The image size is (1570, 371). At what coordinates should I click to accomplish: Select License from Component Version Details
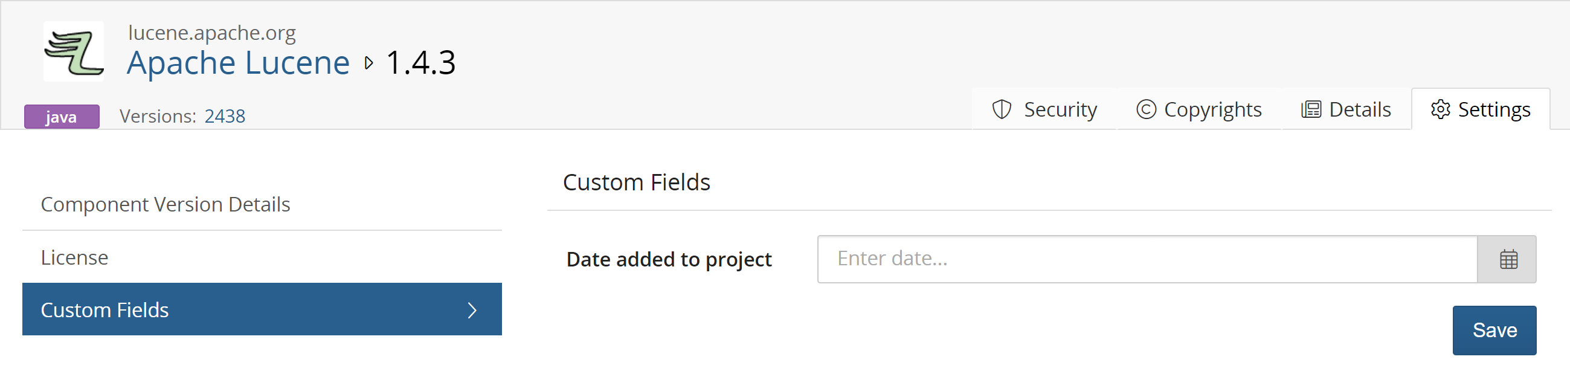(74, 257)
